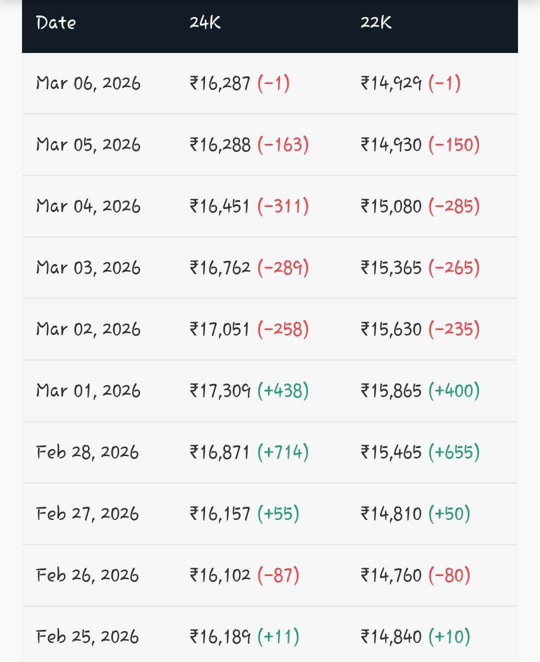Select the Mar 06, 2026 date cell
540x662 pixels.
pyautogui.click(x=88, y=83)
